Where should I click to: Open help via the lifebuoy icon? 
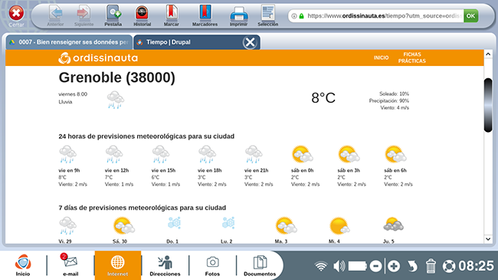(x=449, y=266)
